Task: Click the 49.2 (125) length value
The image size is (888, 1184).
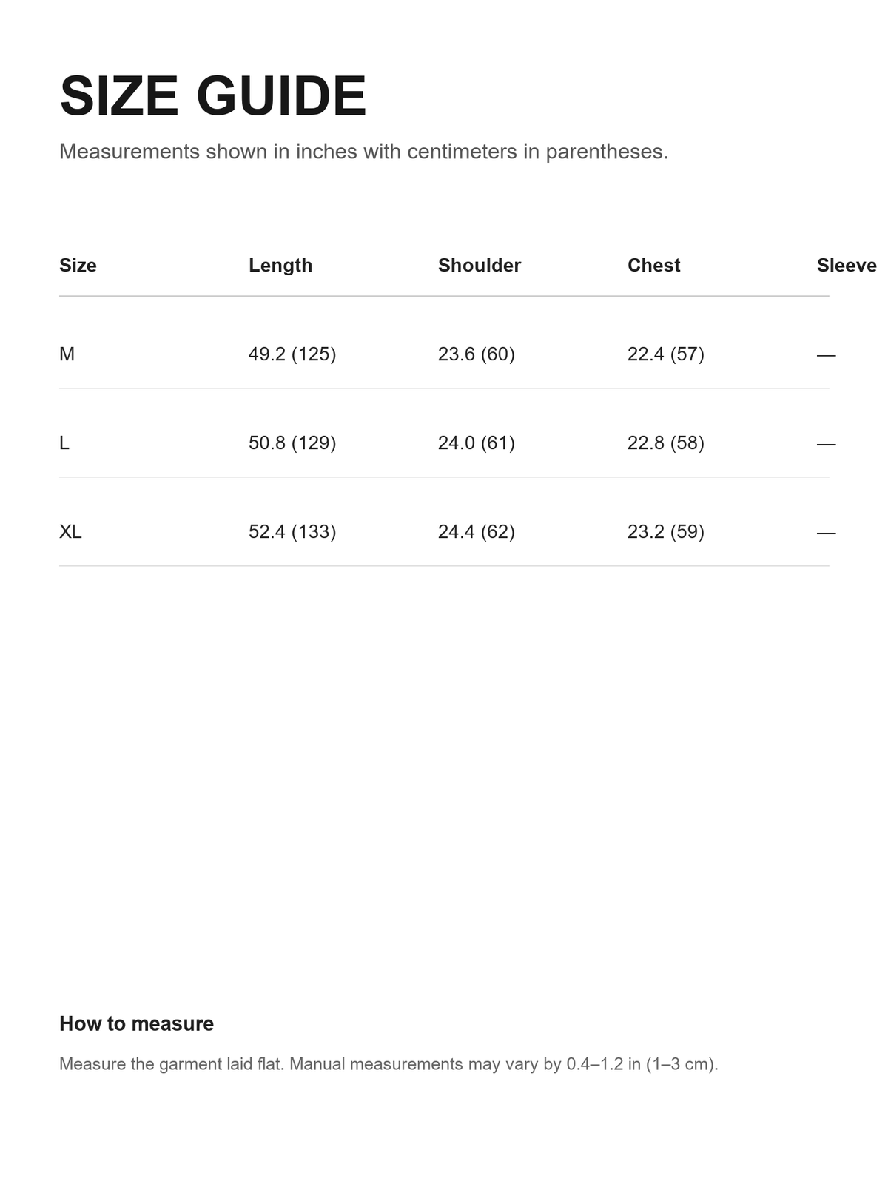Action: click(292, 354)
